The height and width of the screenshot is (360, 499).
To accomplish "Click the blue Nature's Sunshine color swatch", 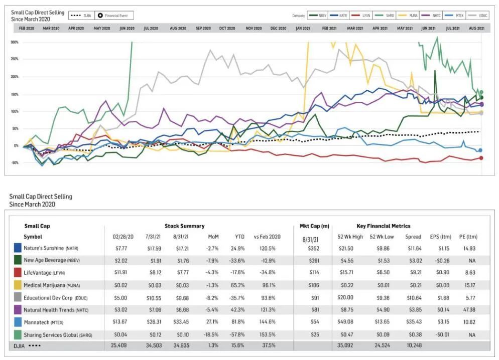I will tap(18, 248).
